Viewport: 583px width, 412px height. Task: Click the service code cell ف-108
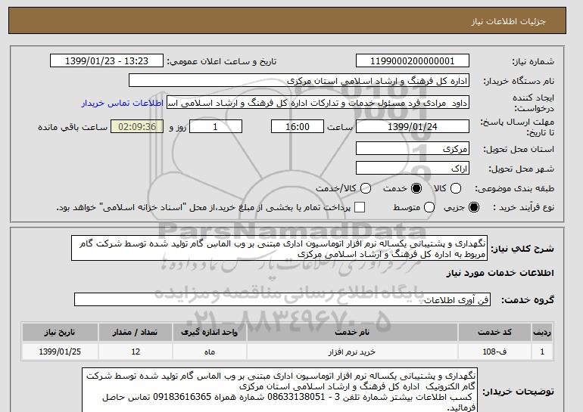pyautogui.click(x=494, y=352)
